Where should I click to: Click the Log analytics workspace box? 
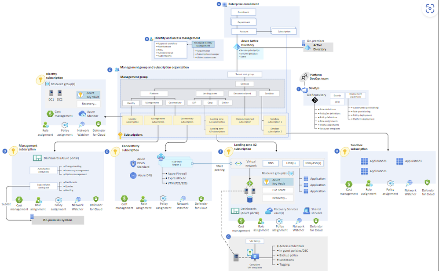(44, 186)
